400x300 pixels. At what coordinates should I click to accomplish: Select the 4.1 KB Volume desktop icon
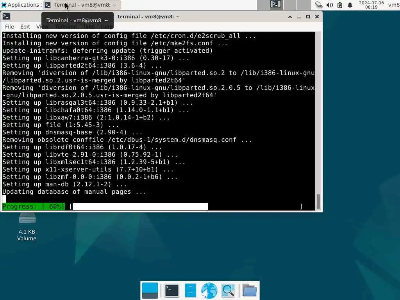tap(27, 227)
